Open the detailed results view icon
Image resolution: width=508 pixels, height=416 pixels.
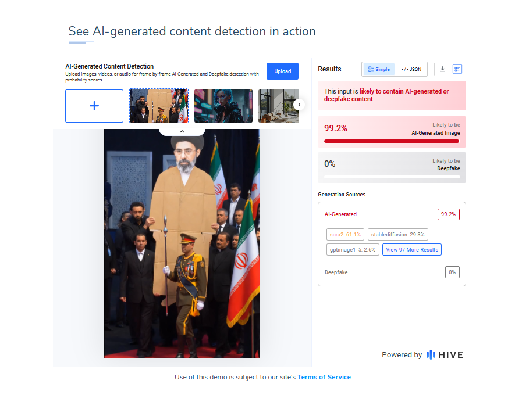[457, 69]
